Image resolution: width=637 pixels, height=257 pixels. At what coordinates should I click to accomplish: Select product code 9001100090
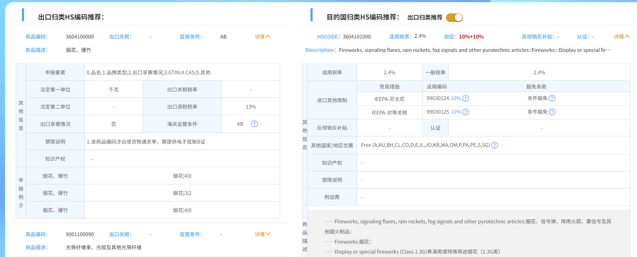tap(80, 234)
